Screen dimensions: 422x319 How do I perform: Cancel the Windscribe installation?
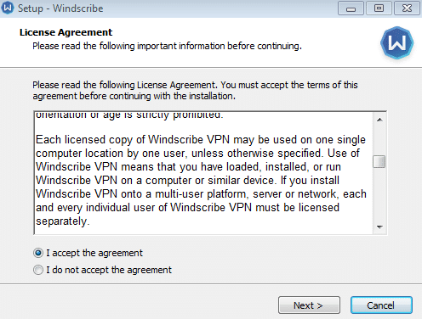(381, 305)
